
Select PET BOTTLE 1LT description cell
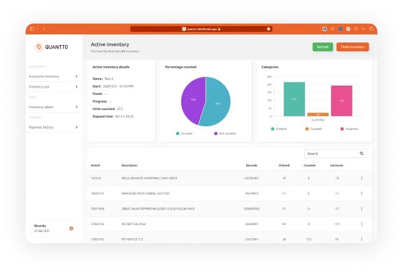[x=132, y=239]
